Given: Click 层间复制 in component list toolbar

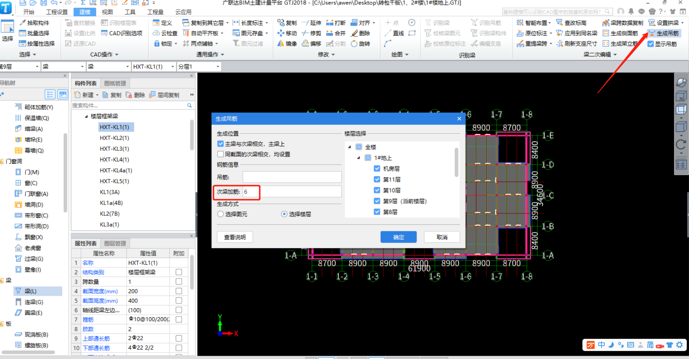Looking at the screenshot, I should (164, 95).
